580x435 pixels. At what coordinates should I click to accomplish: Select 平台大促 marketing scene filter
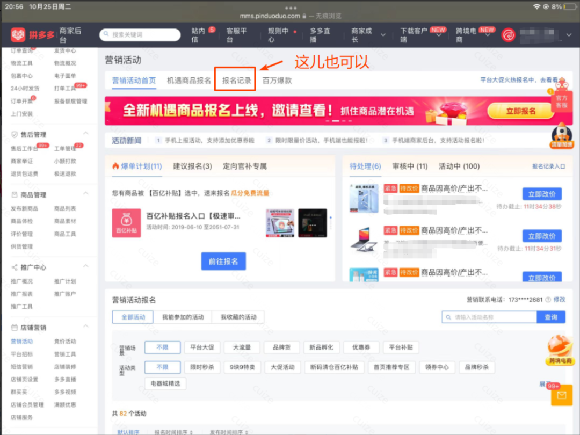click(x=202, y=347)
